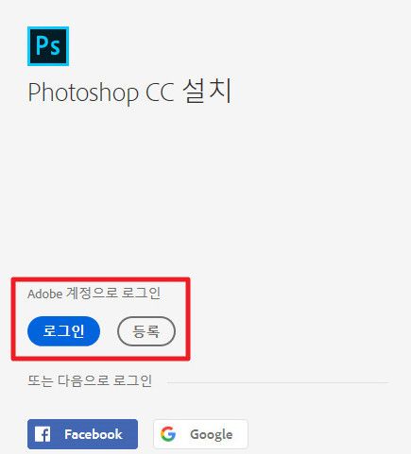Sign in with the Facebook button
Image resolution: width=411 pixels, height=454 pixels.
[82, 434]
